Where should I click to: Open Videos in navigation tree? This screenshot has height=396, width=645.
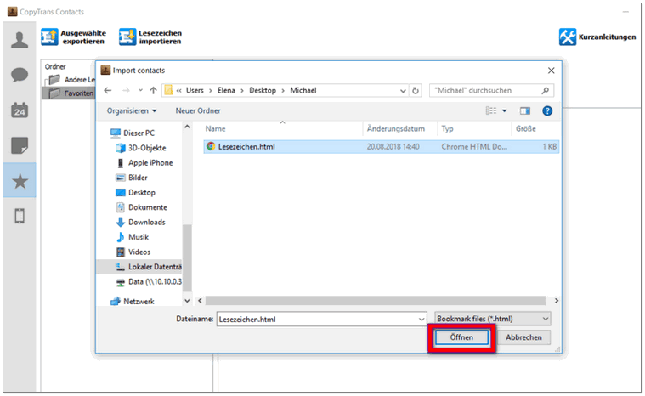pos(133,252)
